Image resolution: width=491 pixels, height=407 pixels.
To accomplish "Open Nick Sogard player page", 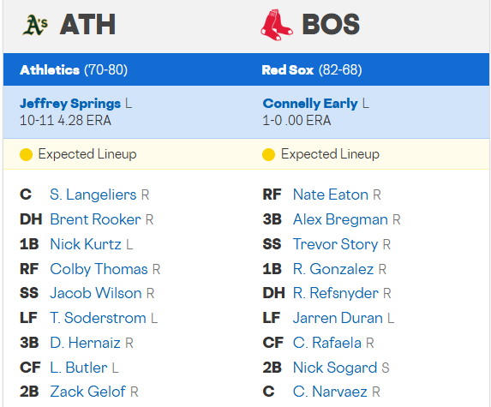I will [335, 368].
